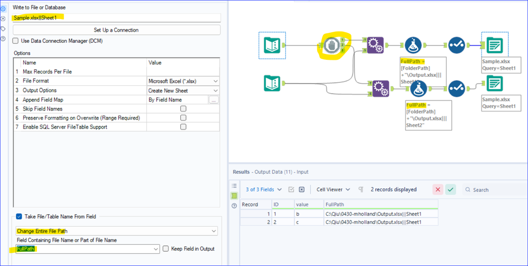This screenshot has width=528, height=266.
Task: Uncheck Take File/Table Name From Field
Action: (19, 216)
